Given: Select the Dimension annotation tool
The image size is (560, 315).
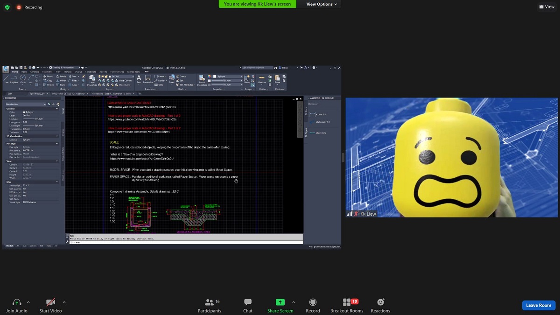Looking at the screenshot, I should [x=148, y=79].
